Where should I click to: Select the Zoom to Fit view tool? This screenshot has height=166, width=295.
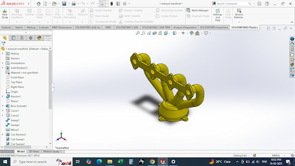(x=138, y=33)
